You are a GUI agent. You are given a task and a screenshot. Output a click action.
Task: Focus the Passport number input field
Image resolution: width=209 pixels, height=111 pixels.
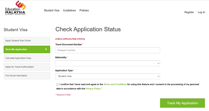click(x=107, y=50)
